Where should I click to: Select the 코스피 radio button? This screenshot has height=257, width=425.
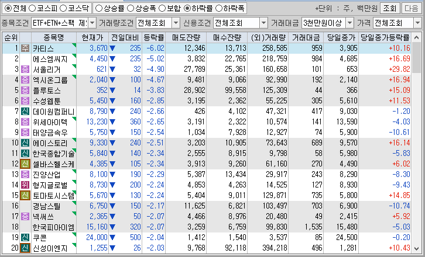[x=32, y=8]
